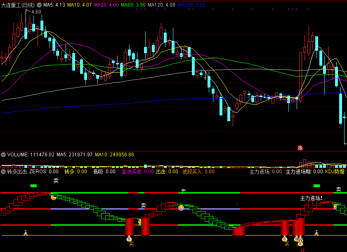347x252 pixels.
Task: Click the red bar above the left money bag
Action: pos(129,227)
